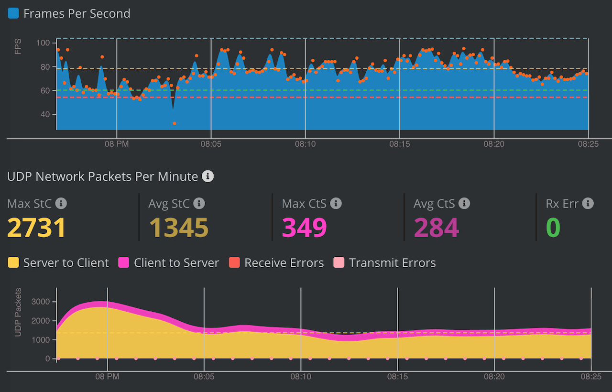Click the pink Transmit Errors color swatch
Image resolution: width=612 pixels, height=392 pixels.
coord(339,262)
